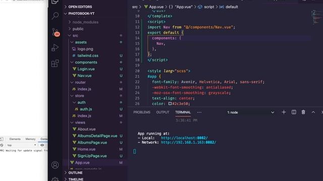Viewport: 323px width, 181px height.
Task: Open SignUpPage.vue file
Action: 92,156
